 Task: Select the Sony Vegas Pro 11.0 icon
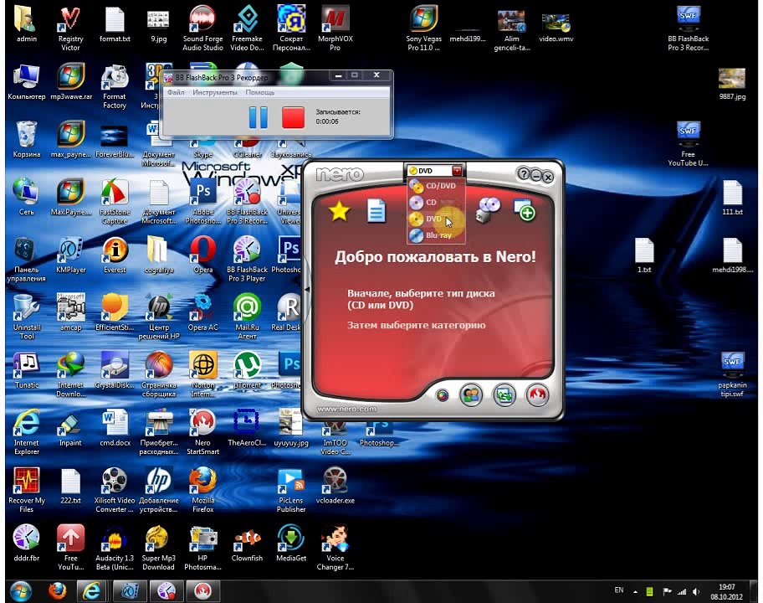click(x=424, y=28)
